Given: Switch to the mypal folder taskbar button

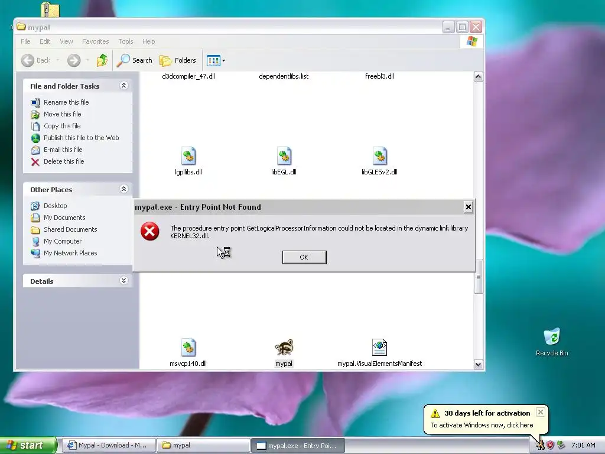Looking at the screenshot, I should [x=203, y=446].
